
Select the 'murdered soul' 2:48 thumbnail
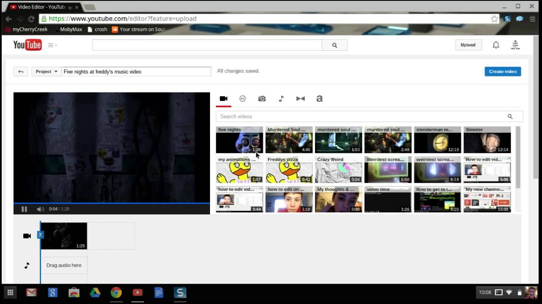pos(388,140)
